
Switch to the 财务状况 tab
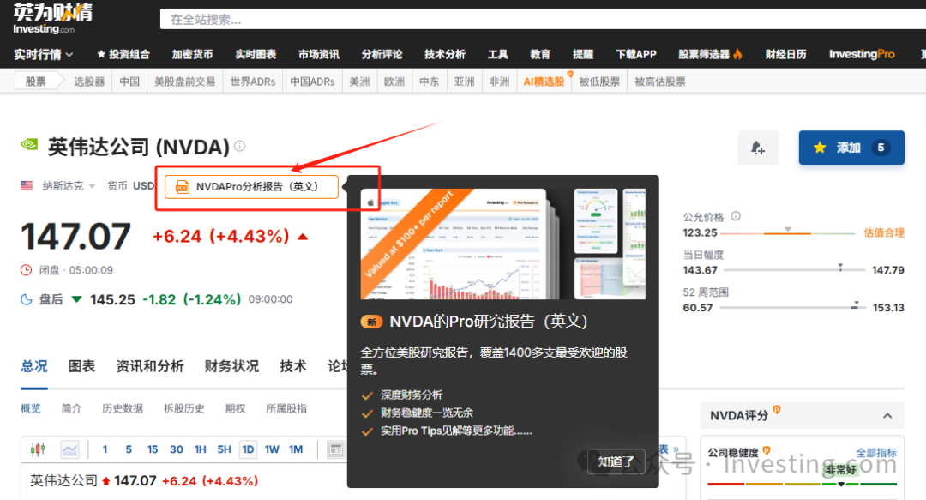pos(231,366)
